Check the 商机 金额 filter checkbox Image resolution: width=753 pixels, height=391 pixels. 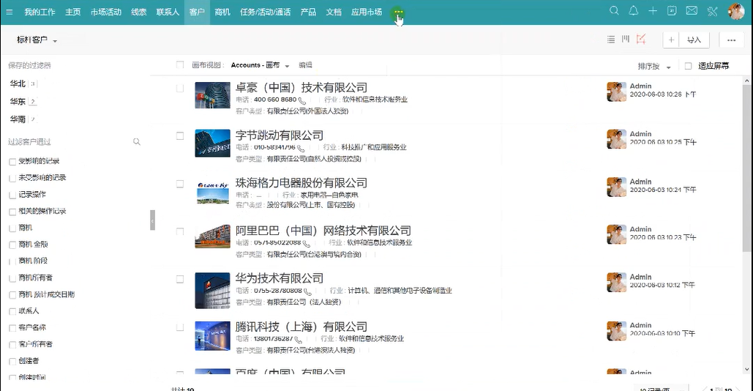(x=12, y=245)
